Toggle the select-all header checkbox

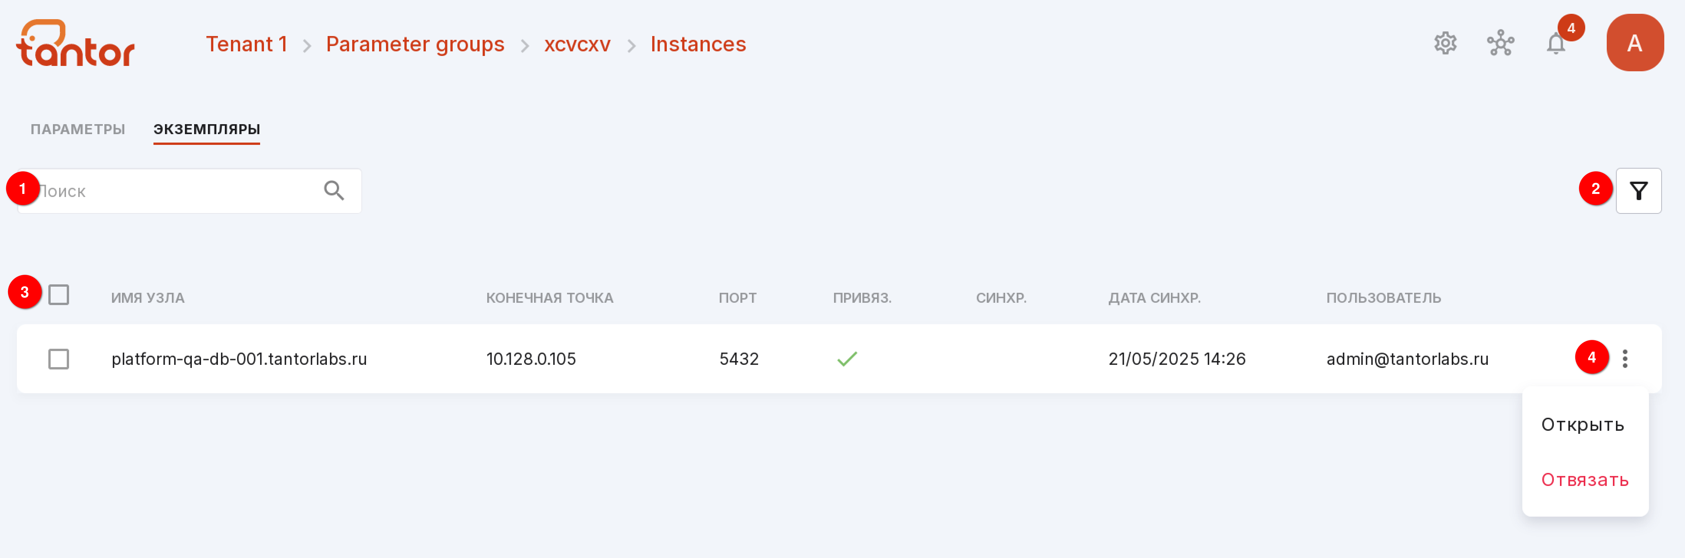click(x=59, y=295)
